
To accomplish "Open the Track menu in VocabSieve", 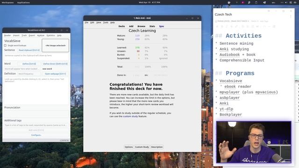I will coord(24,35).
